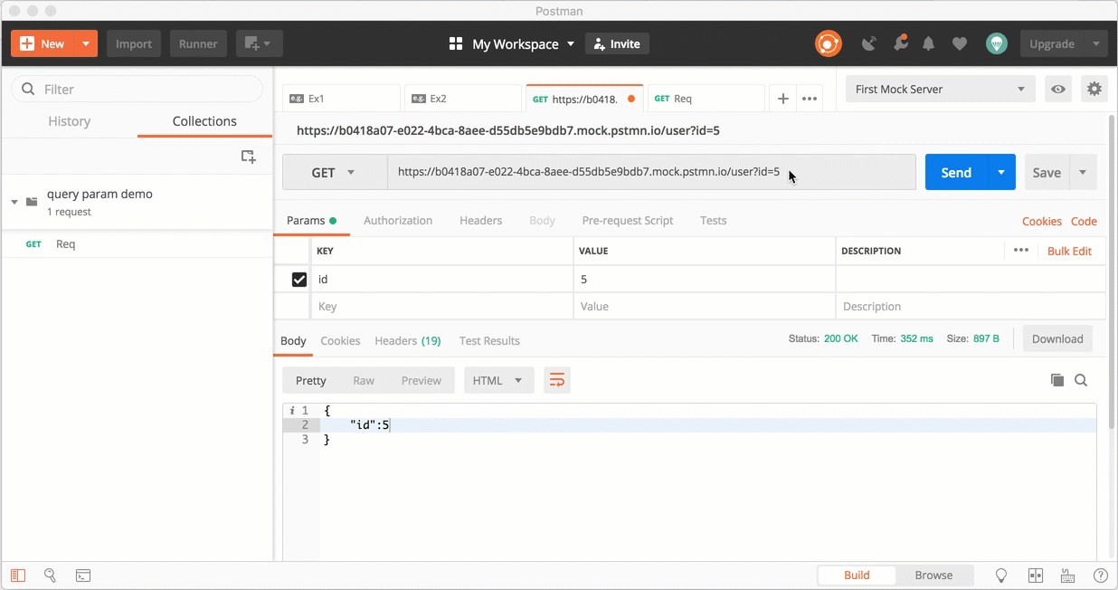Open the notifications bell icon

click(928, 43)
